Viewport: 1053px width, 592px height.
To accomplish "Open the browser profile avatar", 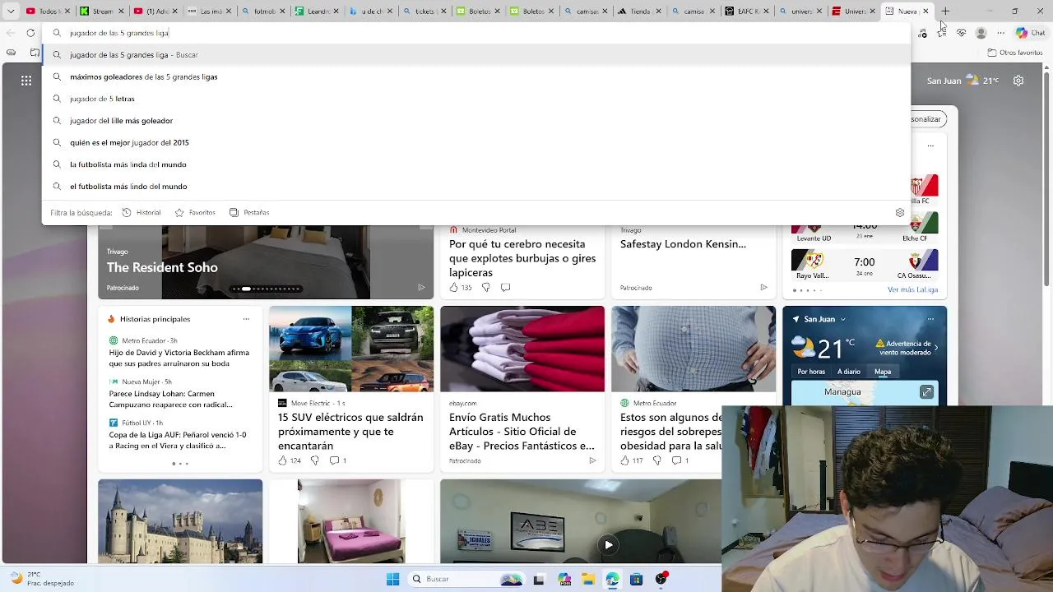I will 981,33.
